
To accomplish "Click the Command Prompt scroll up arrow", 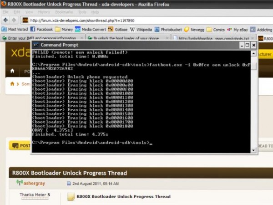I will [x=253, y=53].
